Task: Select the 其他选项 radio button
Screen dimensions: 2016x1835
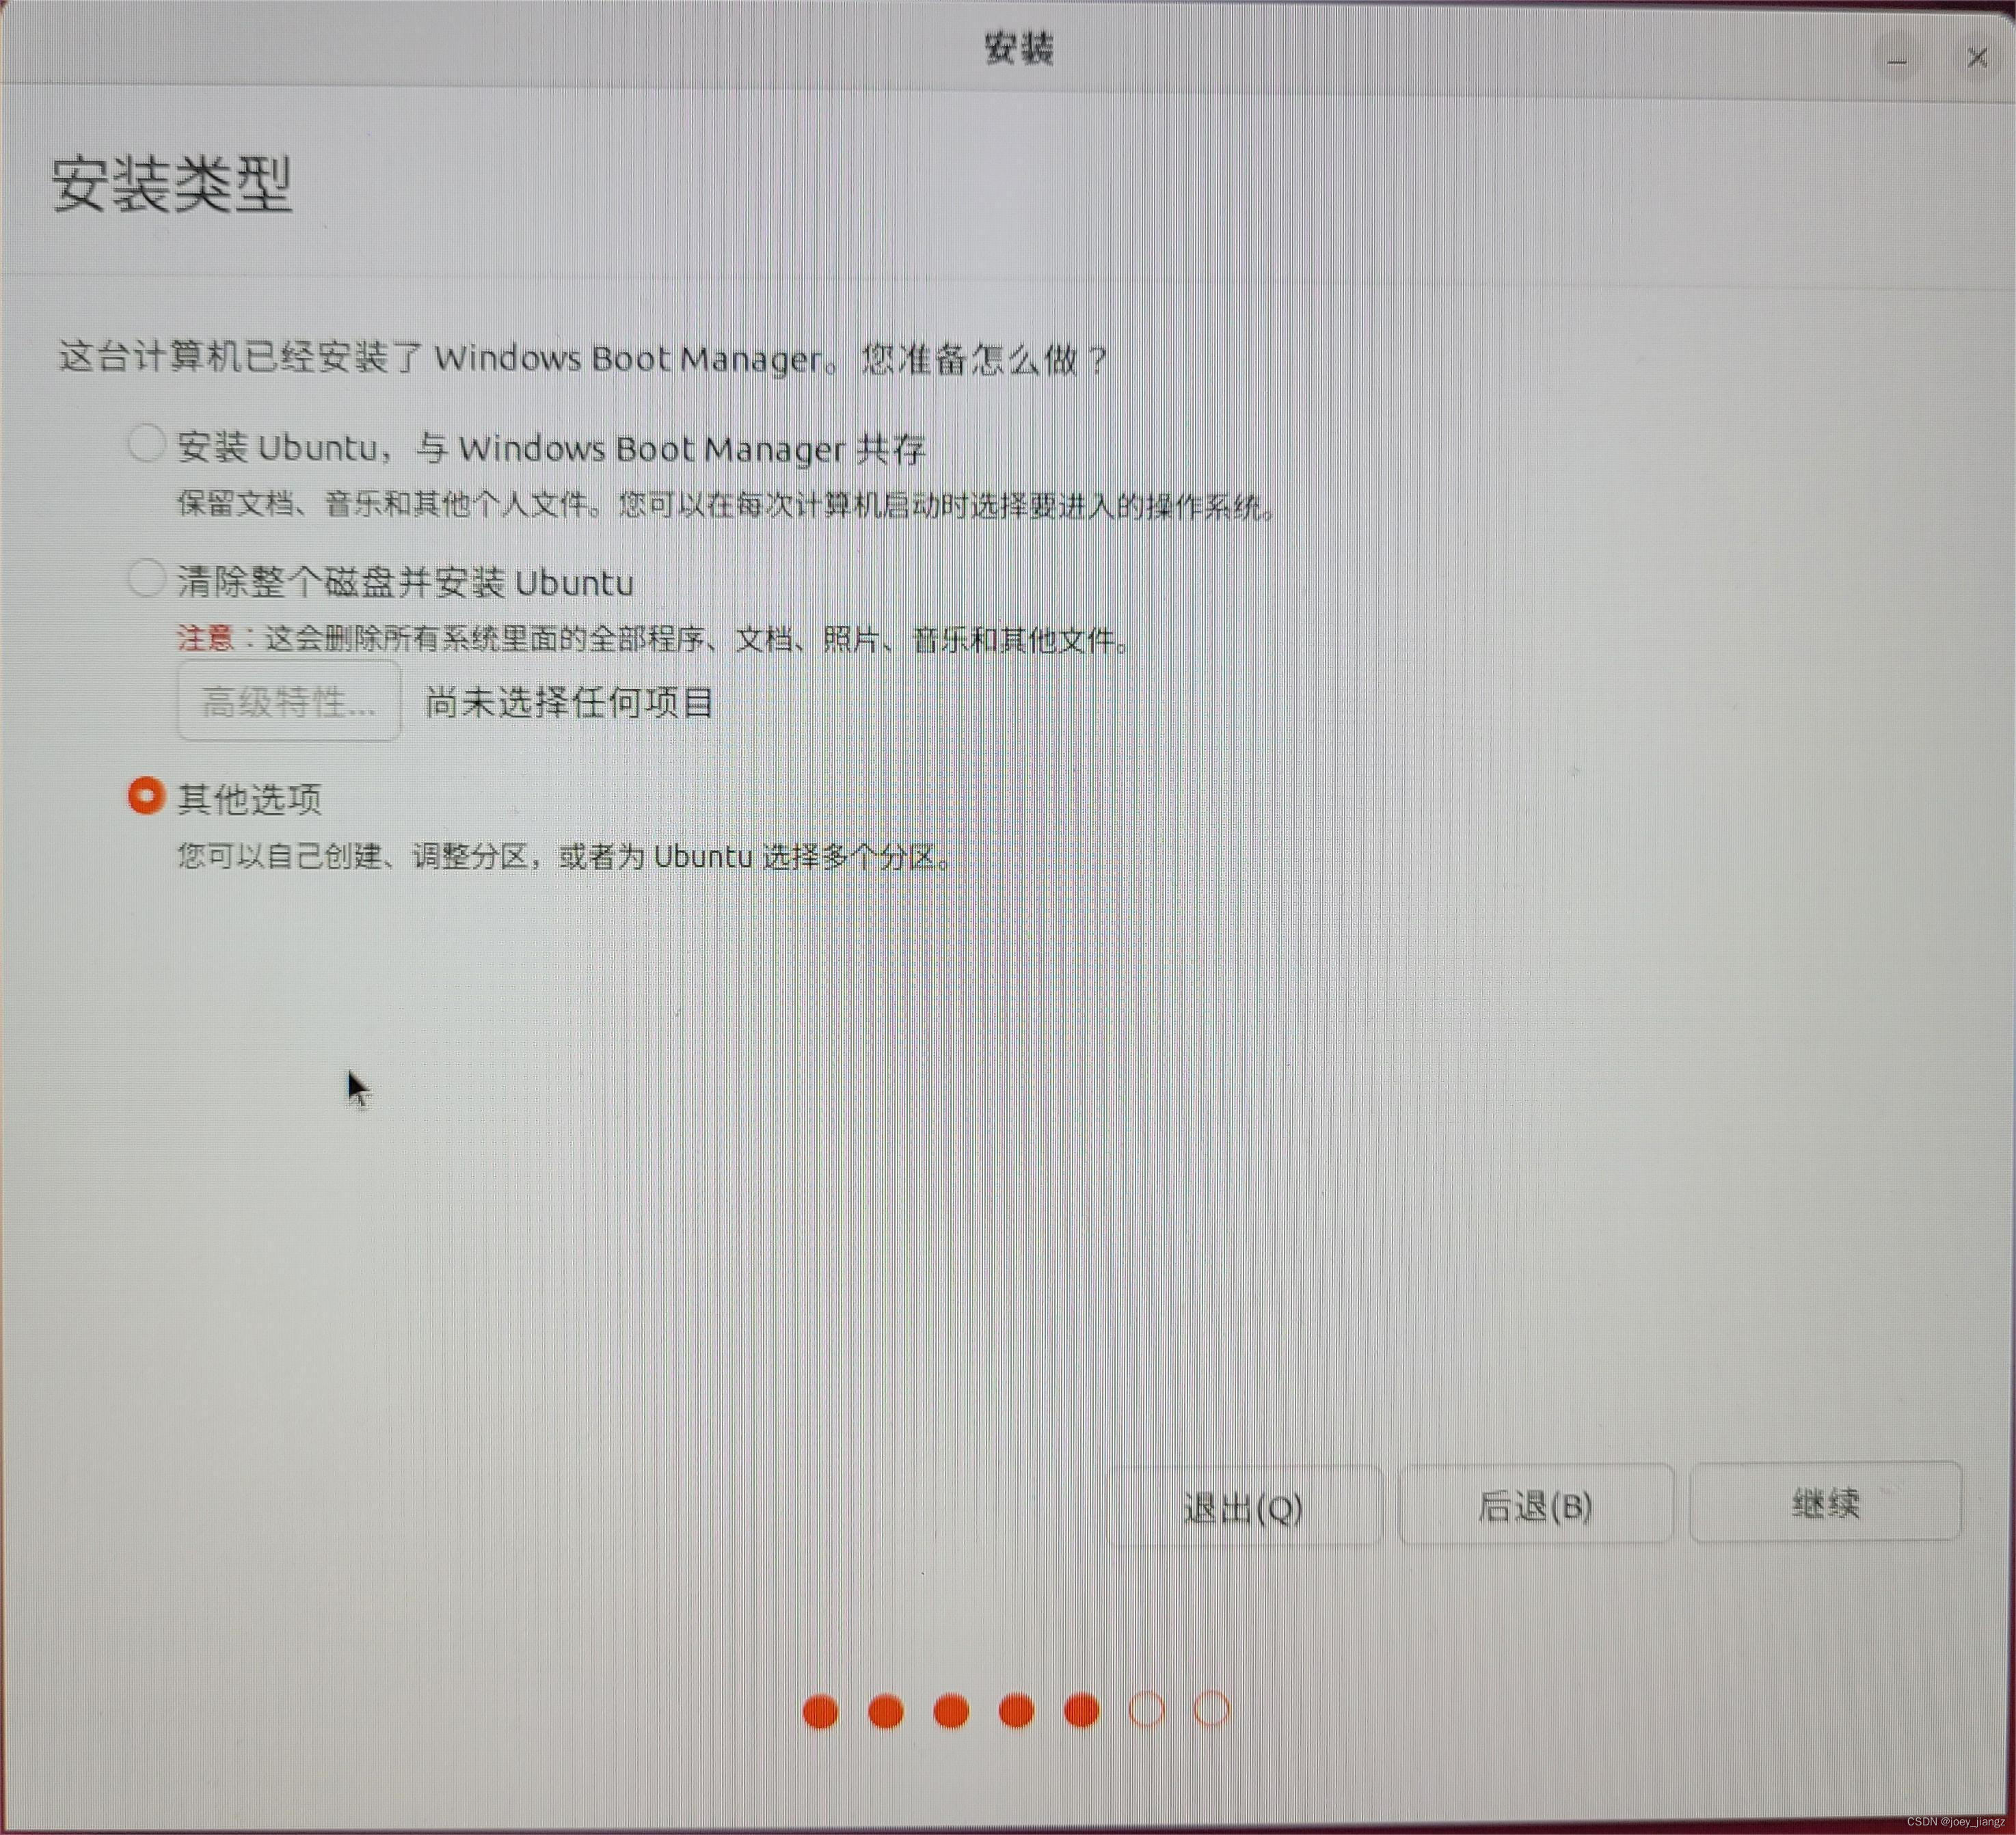Action: coord(146,796)
